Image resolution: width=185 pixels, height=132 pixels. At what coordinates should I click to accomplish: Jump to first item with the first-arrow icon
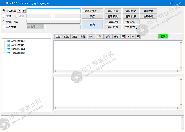point(123,36)
